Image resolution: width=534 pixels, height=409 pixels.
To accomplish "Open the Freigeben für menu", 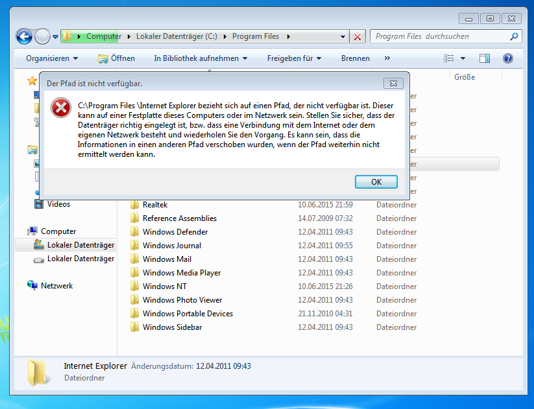I will coord(294,58).
